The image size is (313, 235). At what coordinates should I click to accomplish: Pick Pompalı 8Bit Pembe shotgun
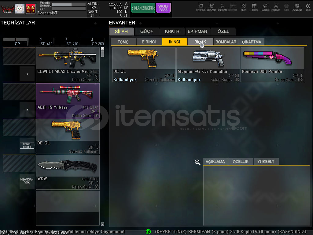click(272, 65)
